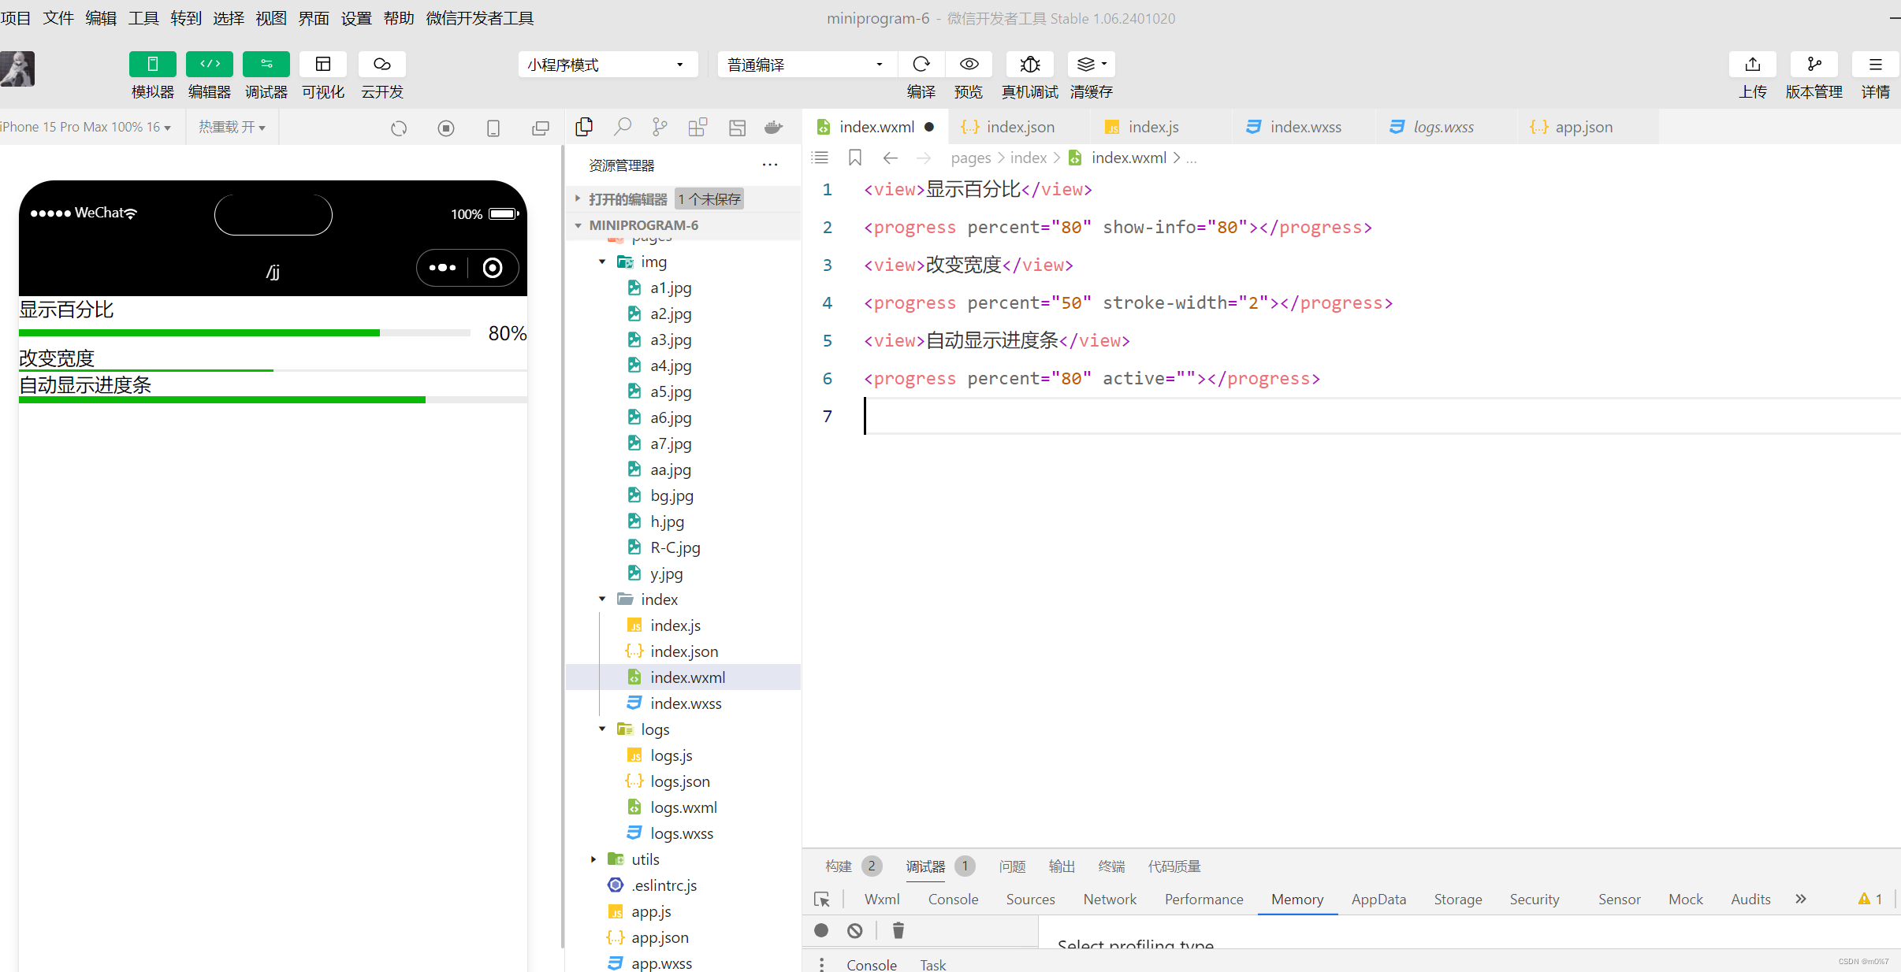Screen dimensions: 1901x972
Task: Toggle the editor (编辑器) panel button
Action: (x=209, y=65)
